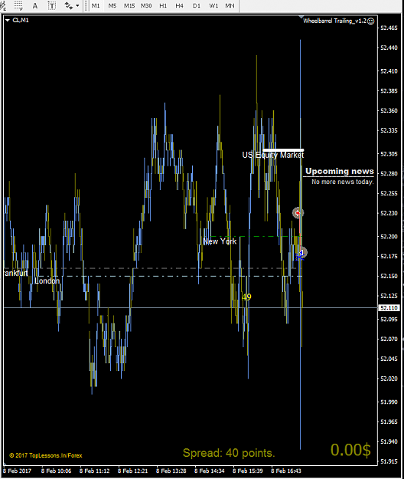
Task: Click the US Equity Market session label
Action: point(273,155)
